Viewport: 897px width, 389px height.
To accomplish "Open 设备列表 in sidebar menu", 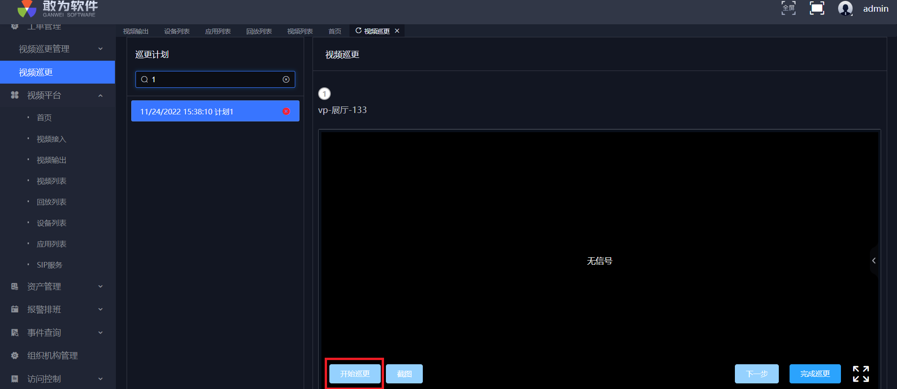I will 51,223.
